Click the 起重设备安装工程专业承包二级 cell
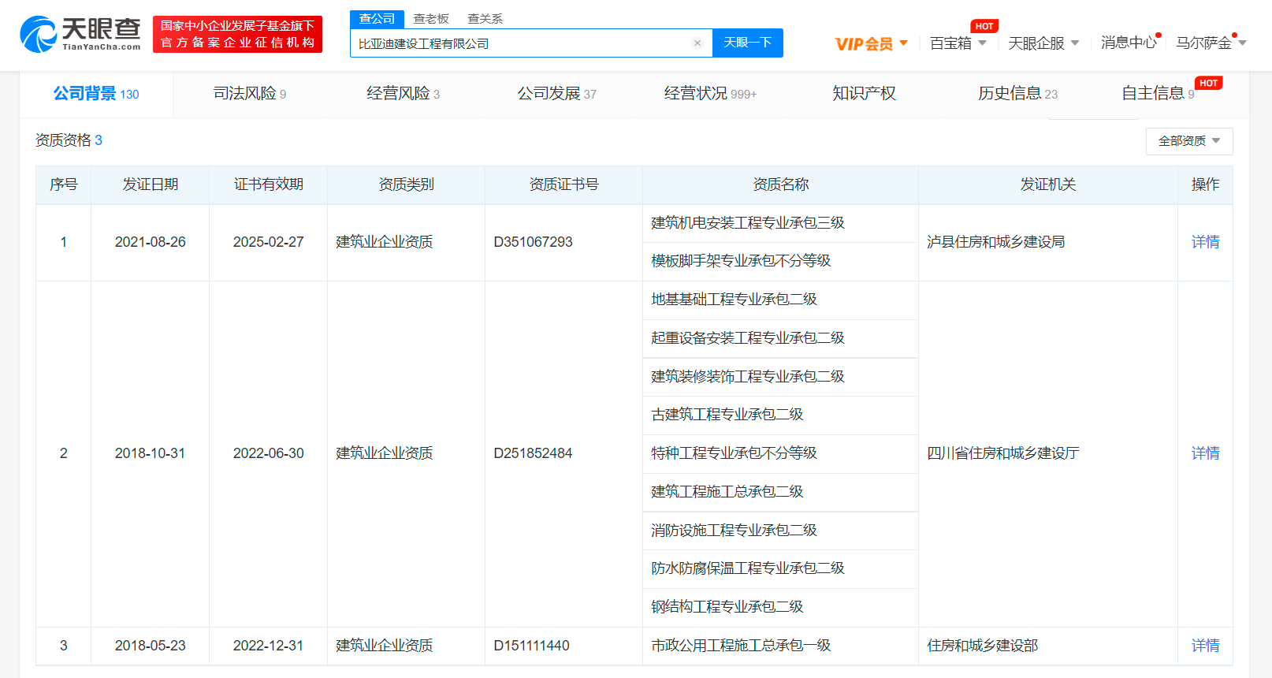Viewport: 1272px width, 678px height. pos(780,338)
